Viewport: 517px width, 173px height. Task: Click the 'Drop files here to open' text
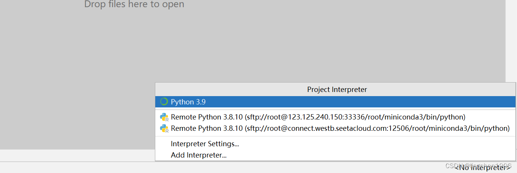(x=134, y=5)
